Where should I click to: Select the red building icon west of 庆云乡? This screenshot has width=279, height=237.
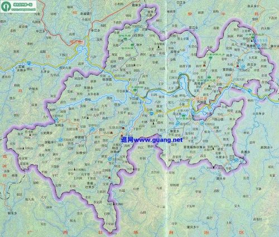238,66
